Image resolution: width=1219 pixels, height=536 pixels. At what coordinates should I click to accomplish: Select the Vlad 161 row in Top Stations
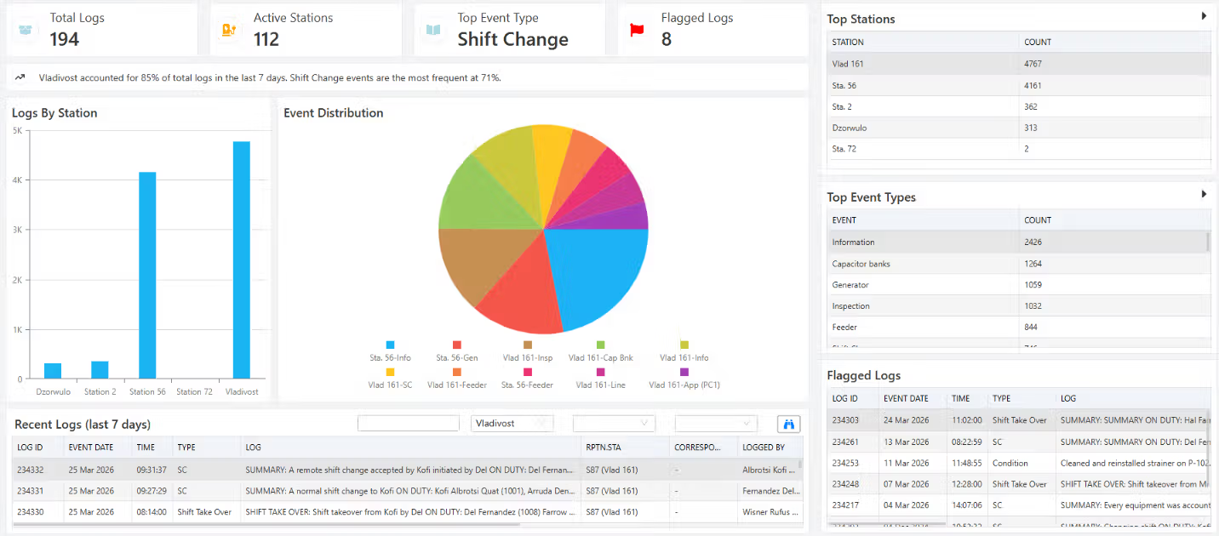[x=1018, y=64]
